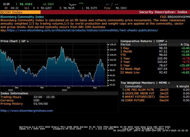The height and width of the screenshot is (137, 190).
Task: Click the green sparkline segment in top bar
Action: pos(81,3)
